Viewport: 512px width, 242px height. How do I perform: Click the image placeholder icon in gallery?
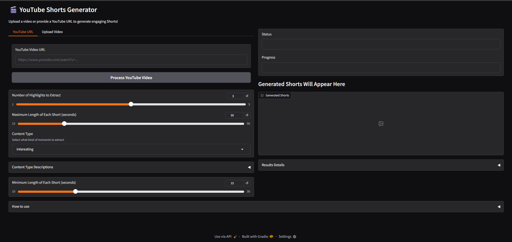click(381, 124)
